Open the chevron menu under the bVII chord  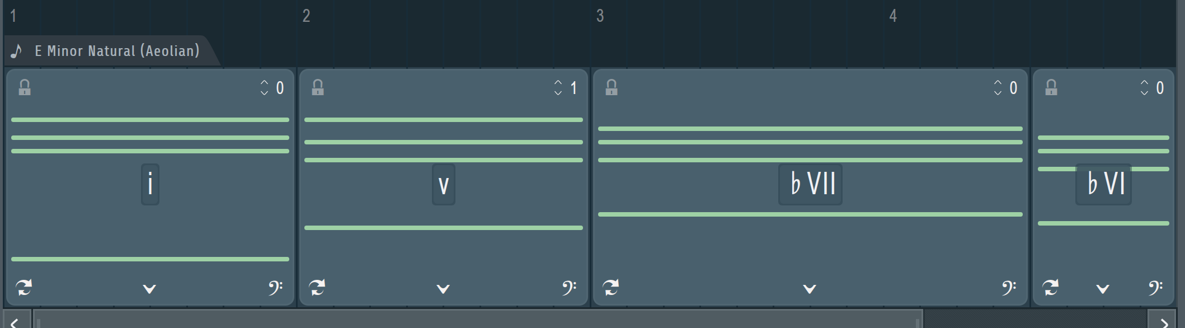[810, 289]
